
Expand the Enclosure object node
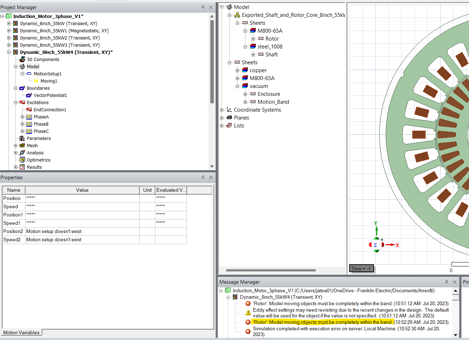(245, 94)
